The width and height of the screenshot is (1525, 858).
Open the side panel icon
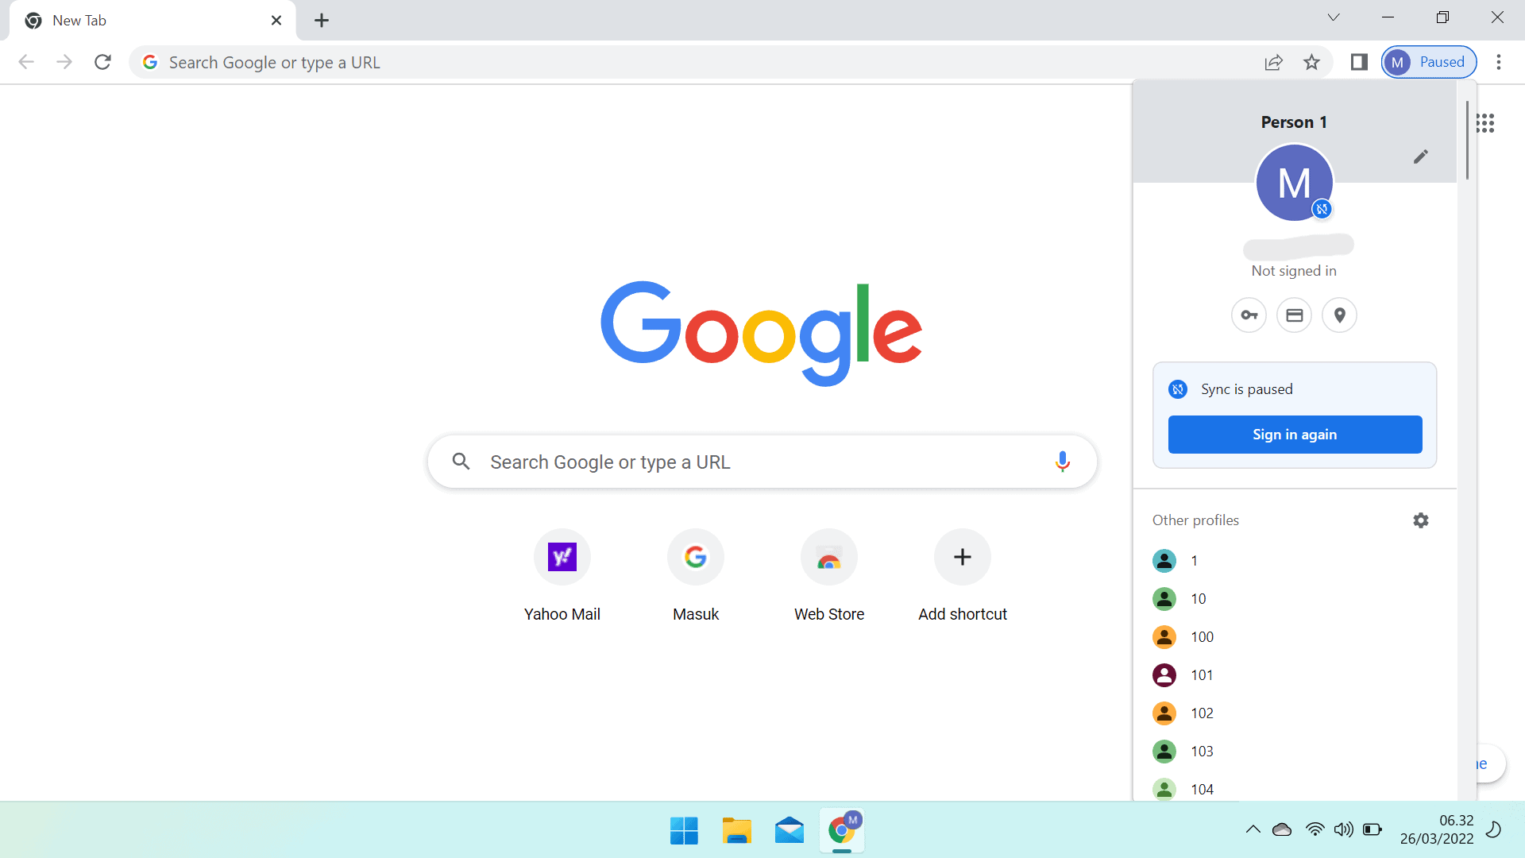pos(1359,62)
